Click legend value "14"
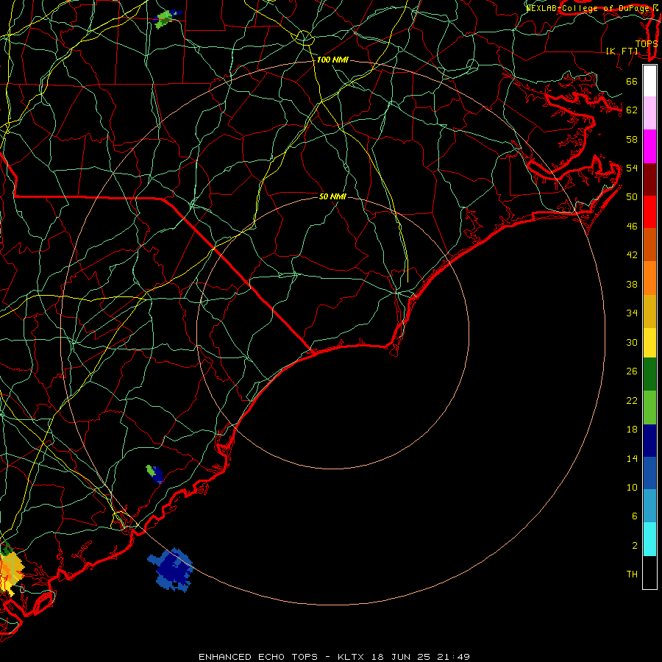 632,458
